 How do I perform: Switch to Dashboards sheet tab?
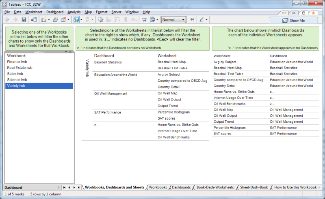[181, 187]
